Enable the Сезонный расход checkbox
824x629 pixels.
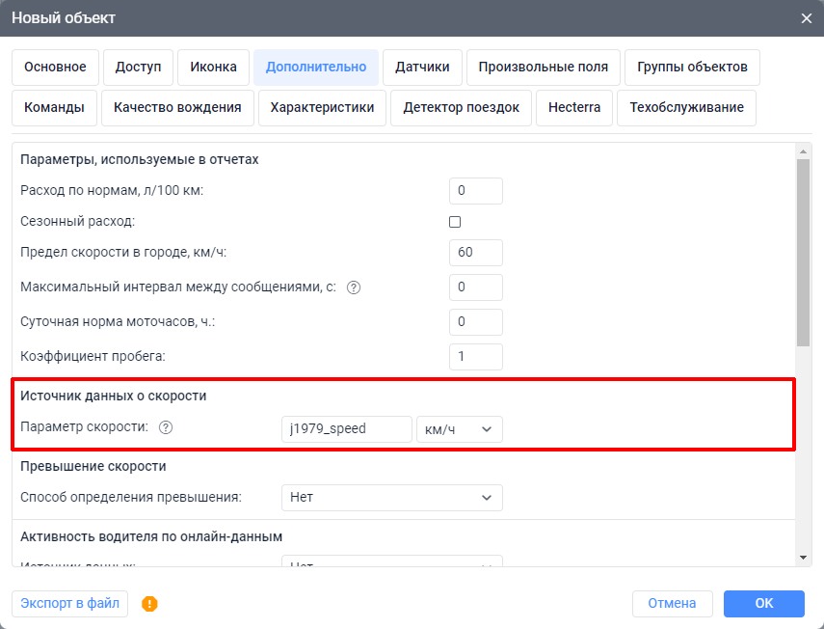454,221
